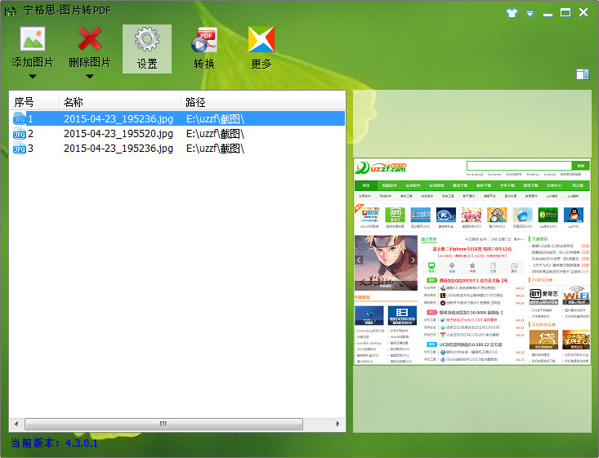Click the 添加图片 (Add Image) icon
This screenshot has width=599, height=458.
point(33,40)
